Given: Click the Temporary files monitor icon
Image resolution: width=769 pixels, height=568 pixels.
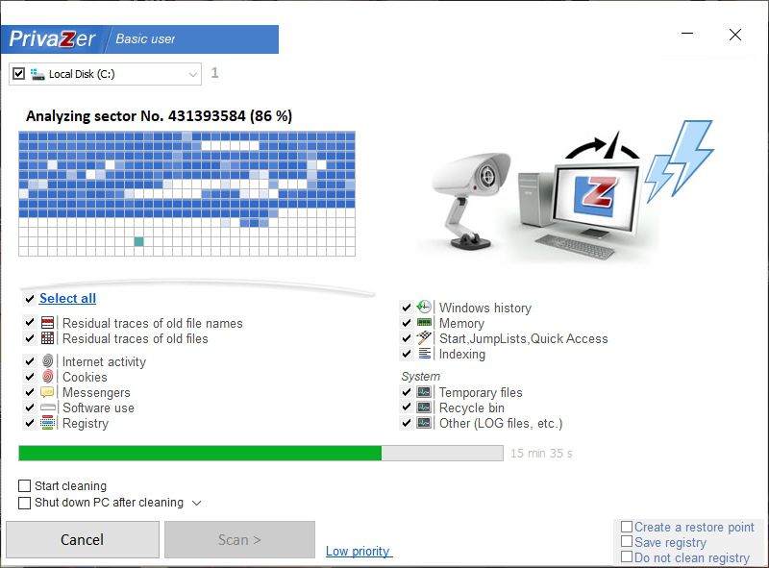Looking at the screenshot, I should point(424,392).
